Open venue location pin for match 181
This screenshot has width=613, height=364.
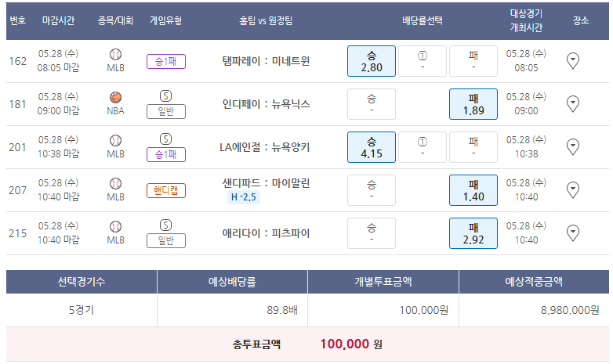(573, 104)
